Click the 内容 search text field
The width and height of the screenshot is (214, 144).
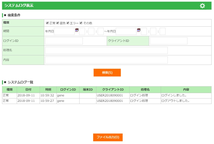[x=106, y=60]
